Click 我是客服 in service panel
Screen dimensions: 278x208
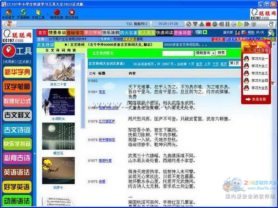click(x=256, y=99)
